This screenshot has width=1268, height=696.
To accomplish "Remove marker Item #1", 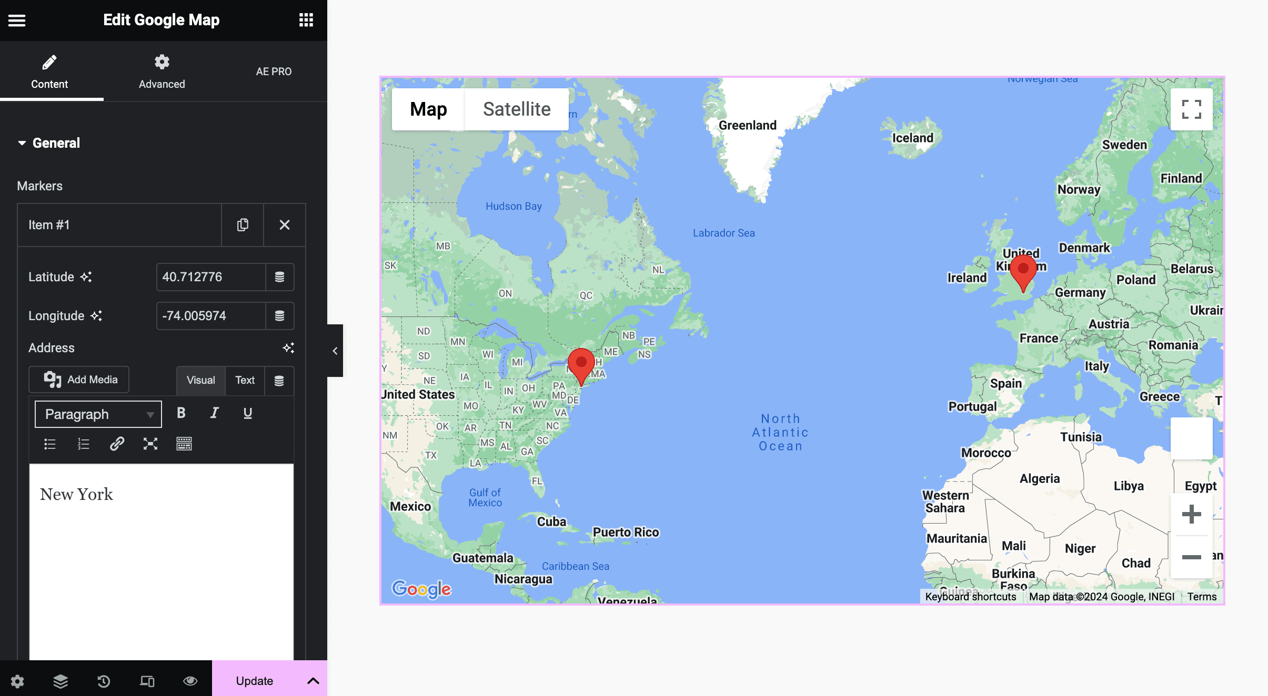I will coord(285,225).
